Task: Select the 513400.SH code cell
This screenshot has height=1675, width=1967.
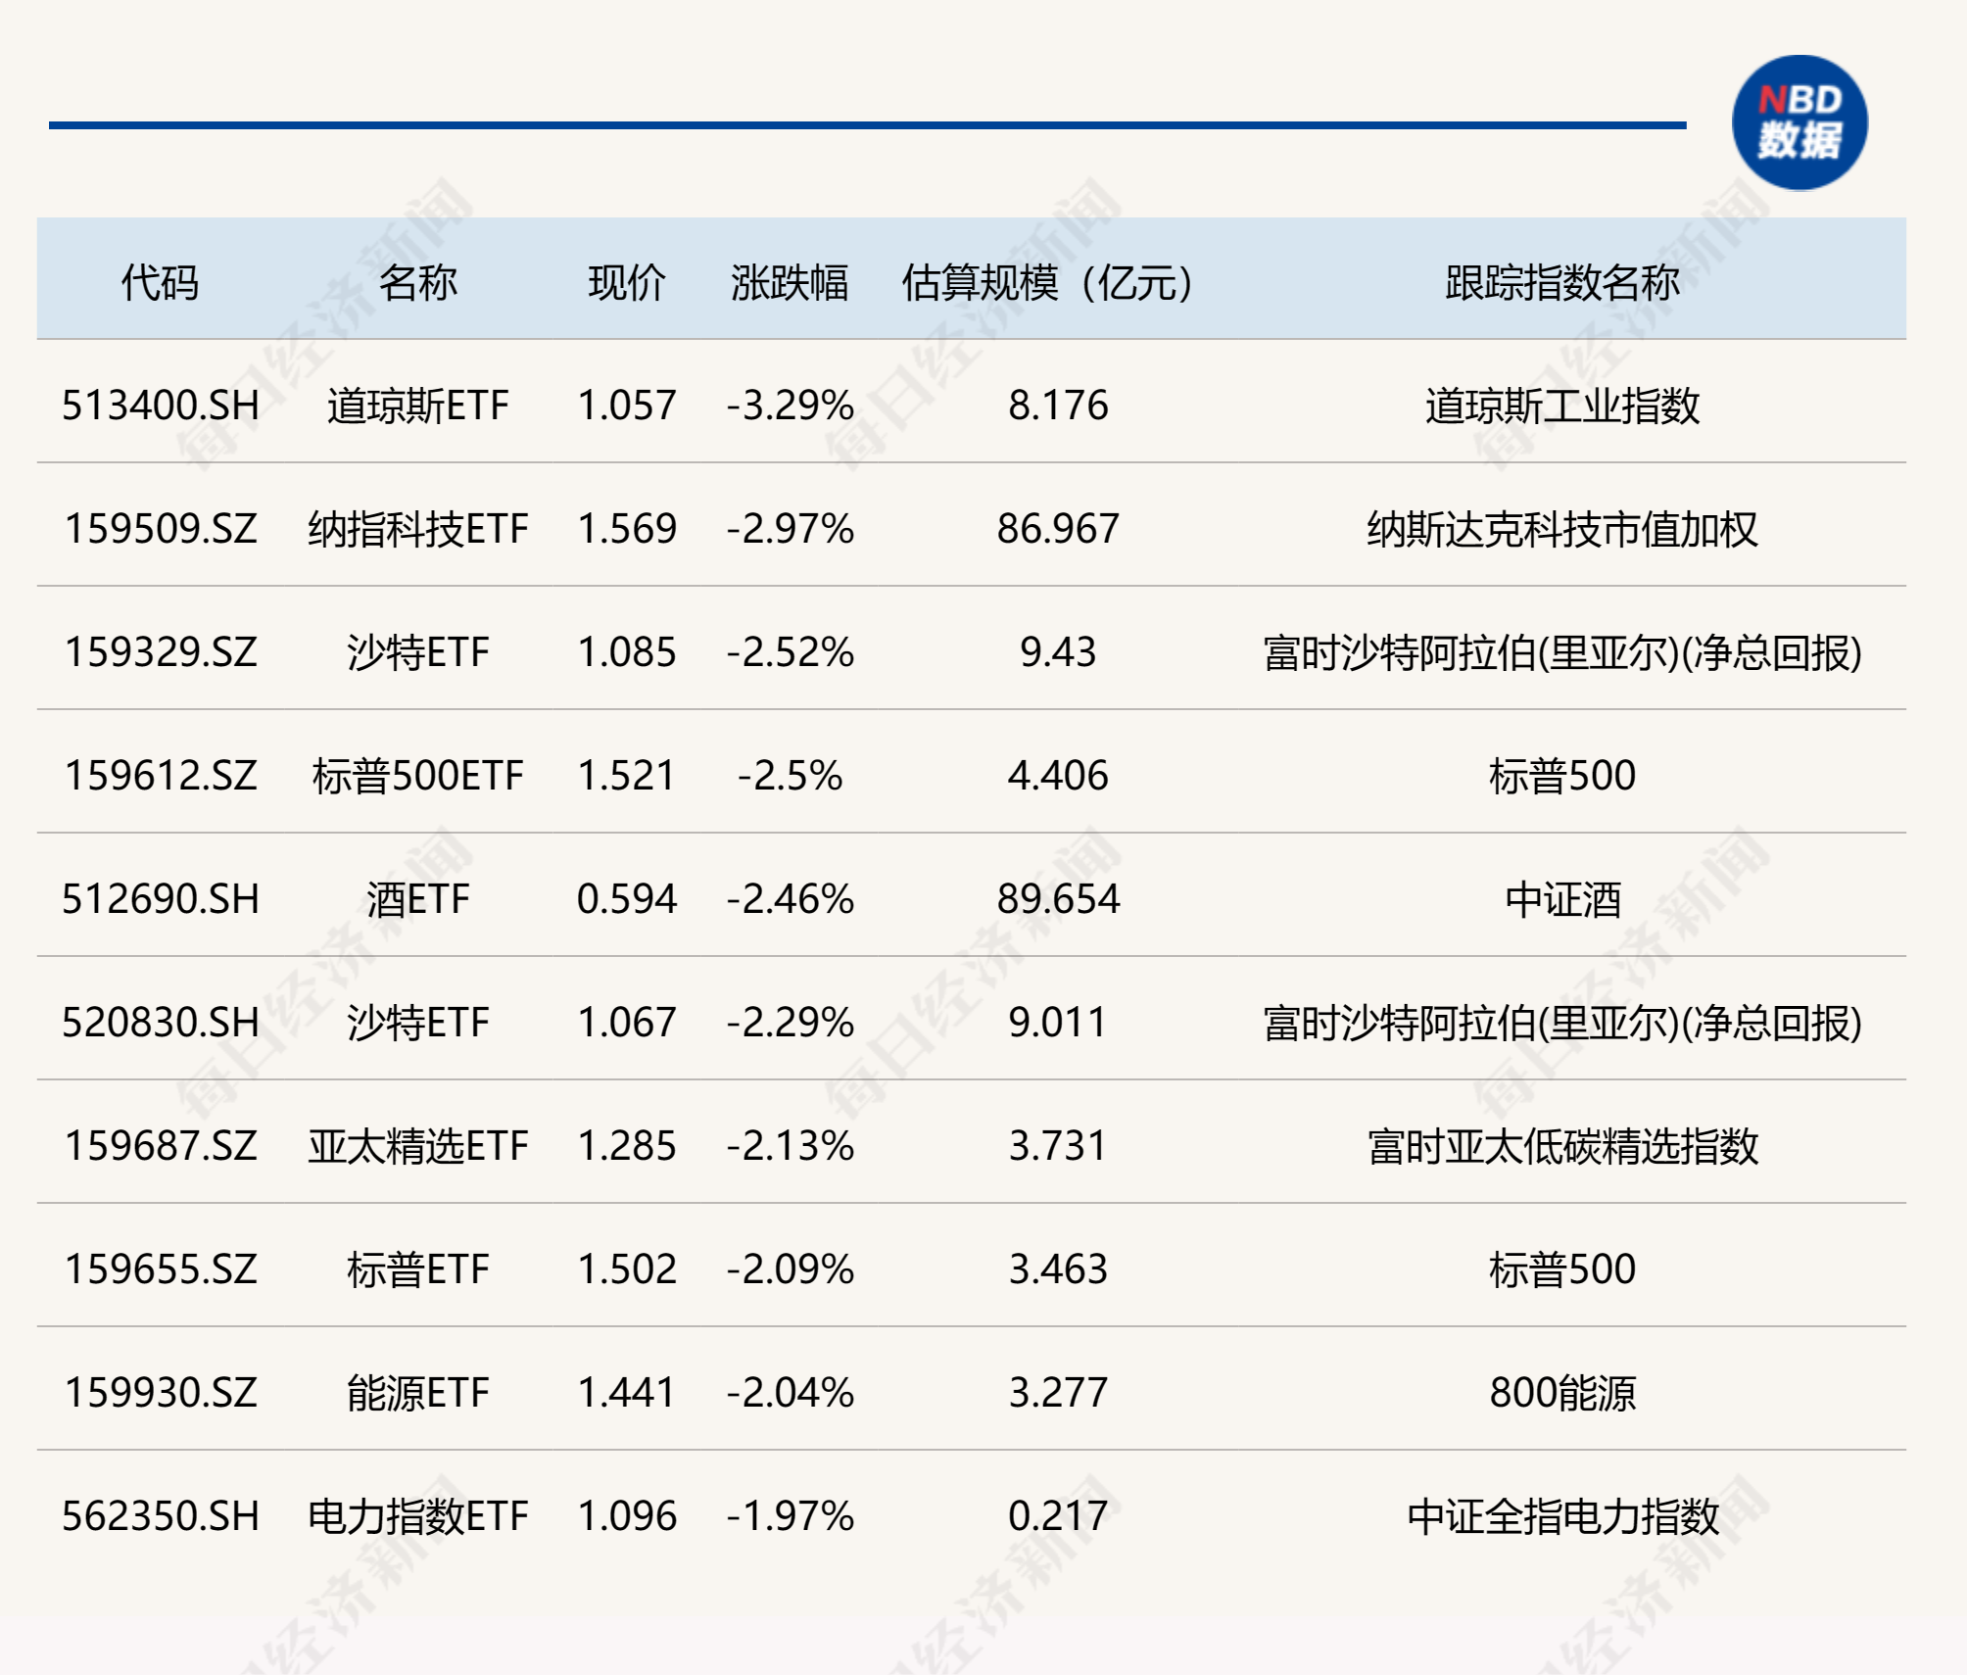Action: [x=161, y=406]
